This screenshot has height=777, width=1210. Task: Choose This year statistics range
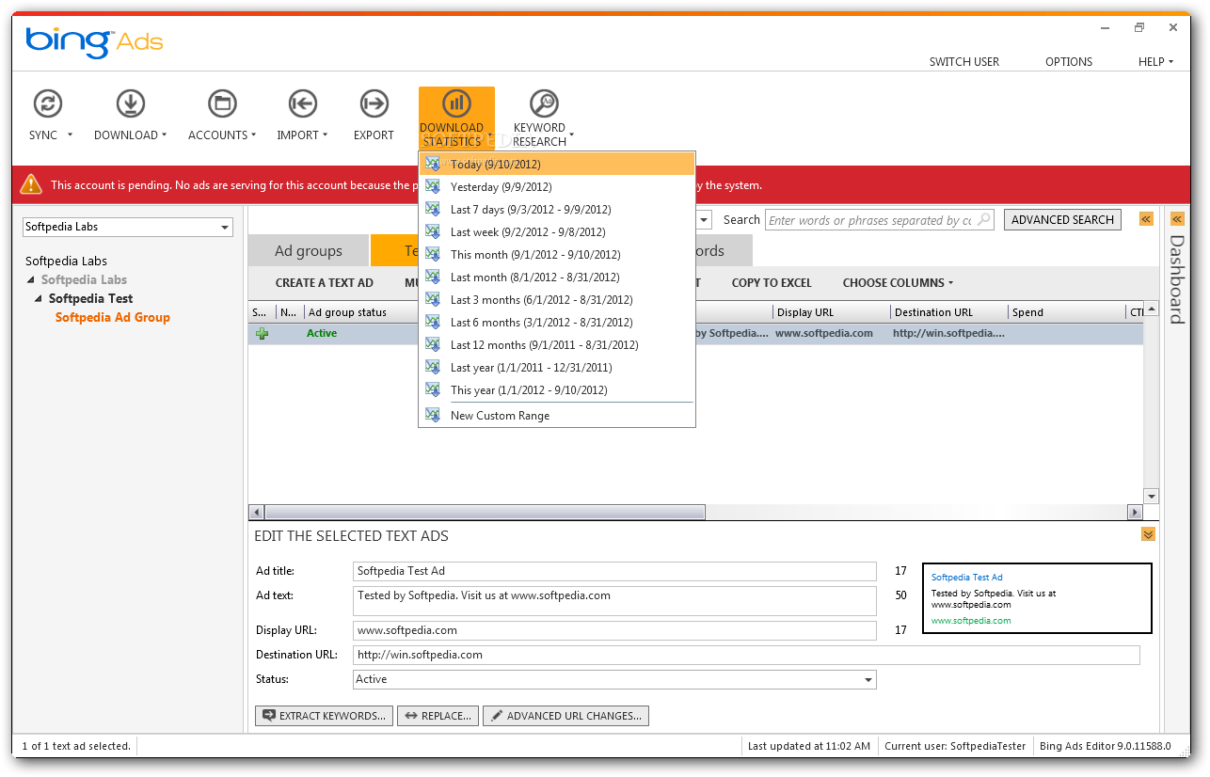(557, 389)
